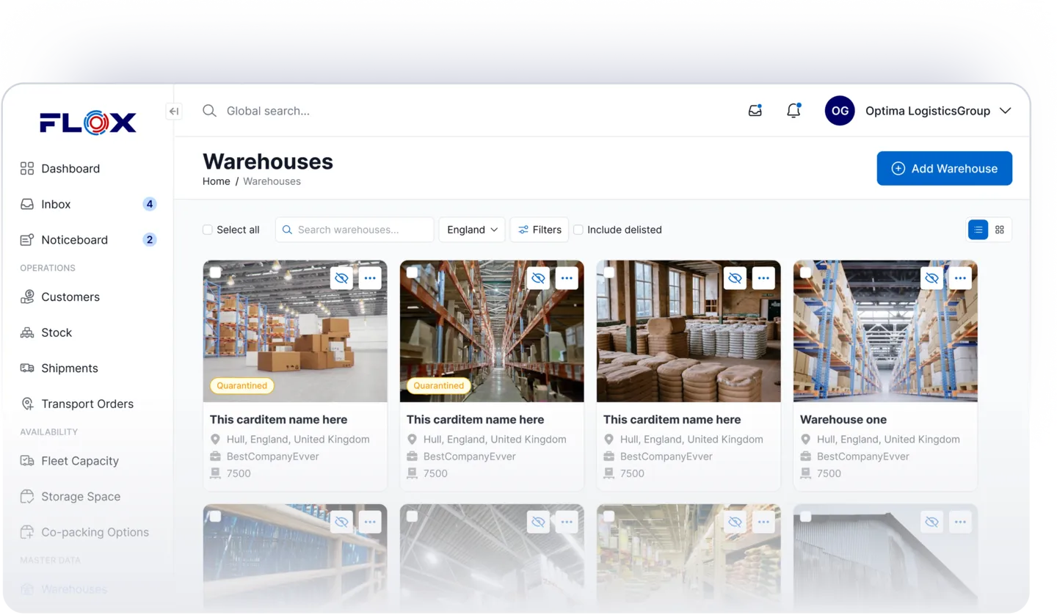1057x615 pixels.
Task: Tick the checkbox on Warehouse one card
Action: 806,272
